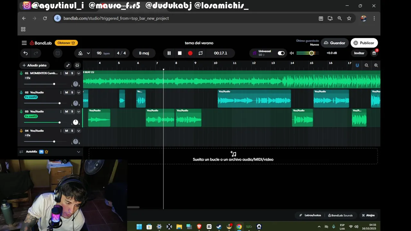
Task: Toggle cycle loop playback
Action: (x=201, y=53)
